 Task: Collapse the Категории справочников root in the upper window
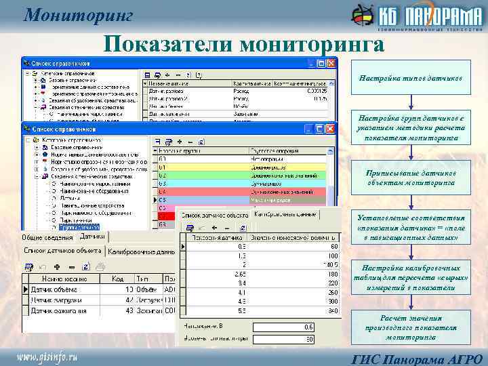[27, 73]
